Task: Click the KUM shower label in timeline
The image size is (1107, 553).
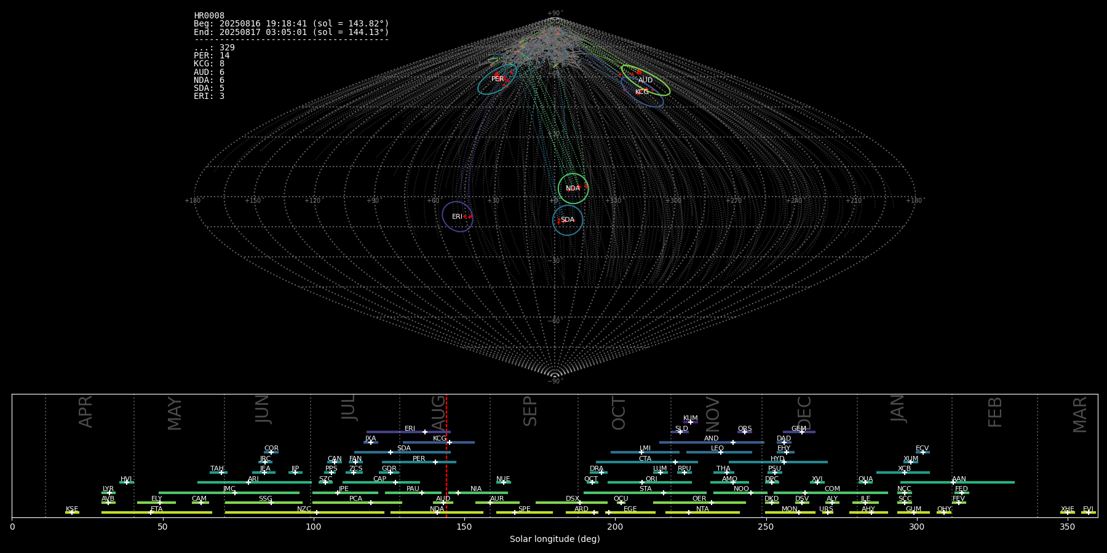Action: click(x=691, y=418)
